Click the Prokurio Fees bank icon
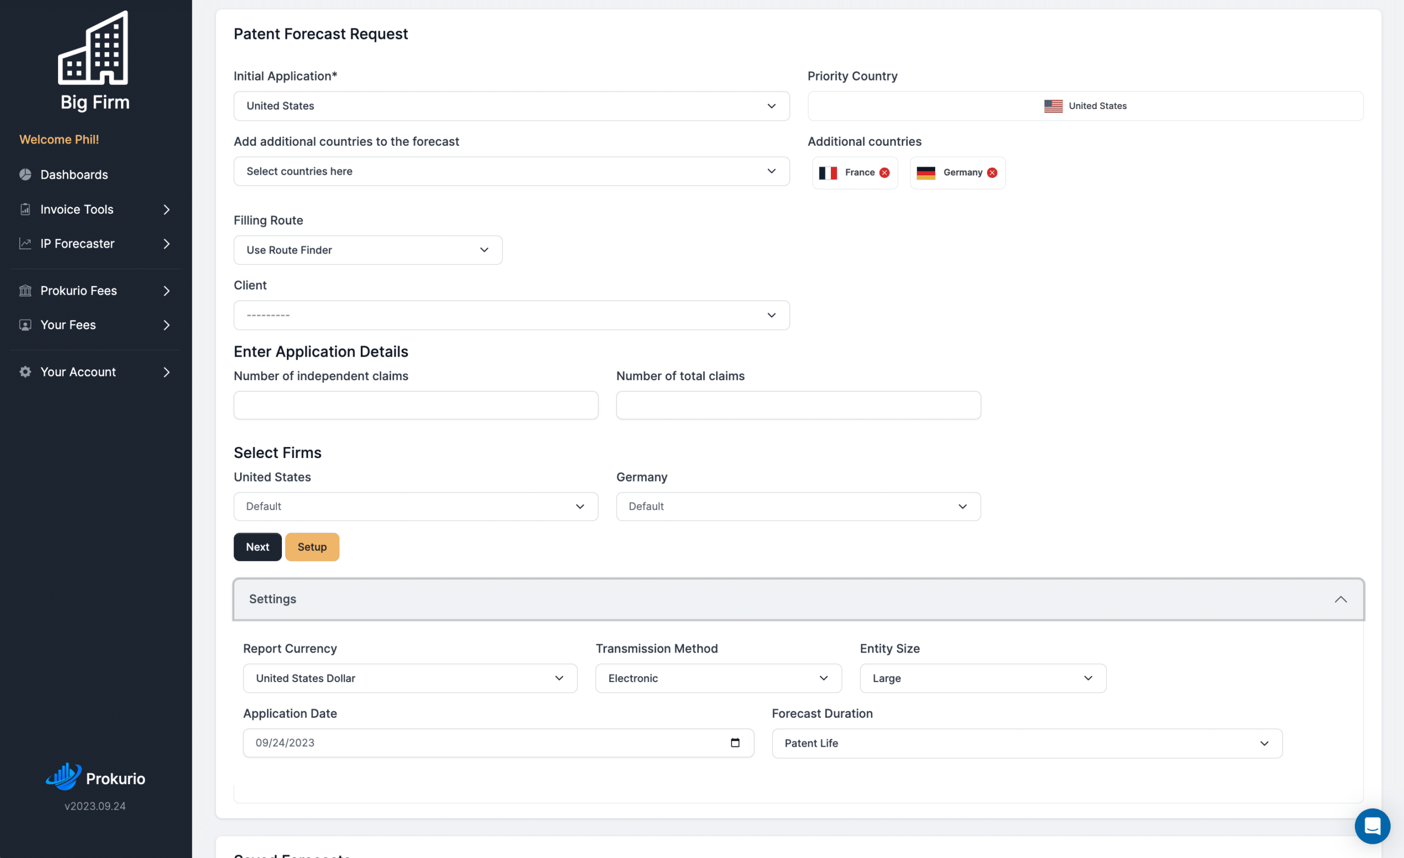Image resolution: width=1404 pixels, height=858 pixels. [x=25, y=290]
